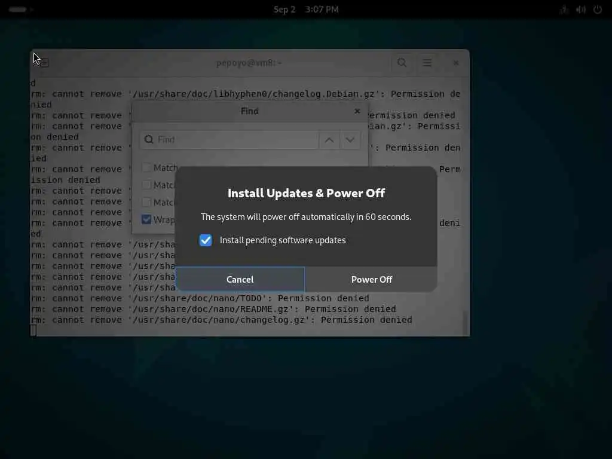Toggle the first Match checkbox in Find

[x=146, y=167]
